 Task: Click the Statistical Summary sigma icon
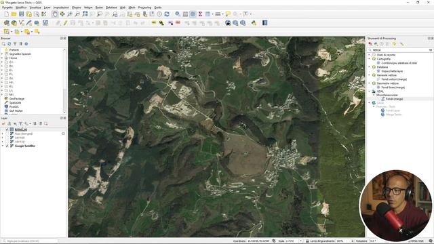pyautogui.click(x=200, y=14)
